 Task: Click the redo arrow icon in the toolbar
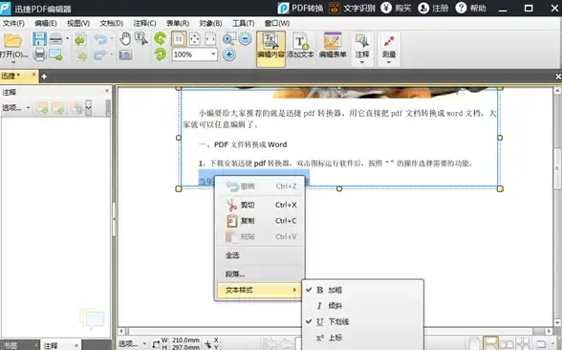point(100,55)
